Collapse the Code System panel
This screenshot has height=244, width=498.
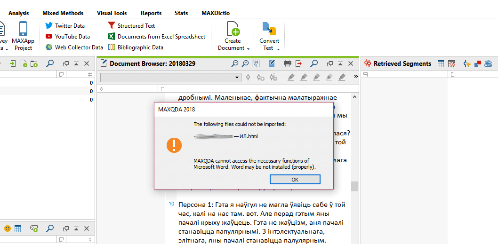click(x=76, y=228)
